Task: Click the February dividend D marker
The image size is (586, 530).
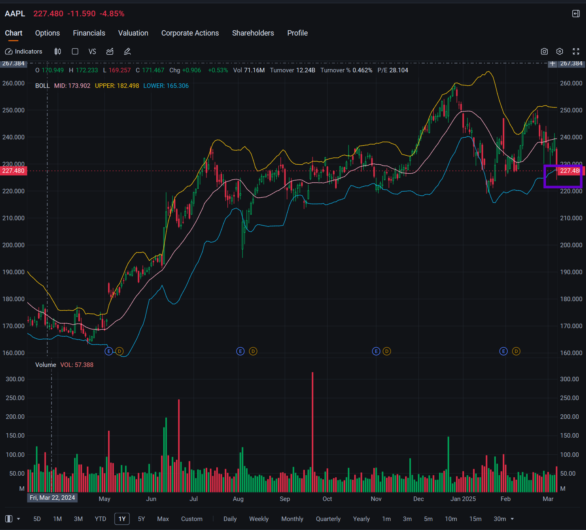Action: (x=516, y=351)
